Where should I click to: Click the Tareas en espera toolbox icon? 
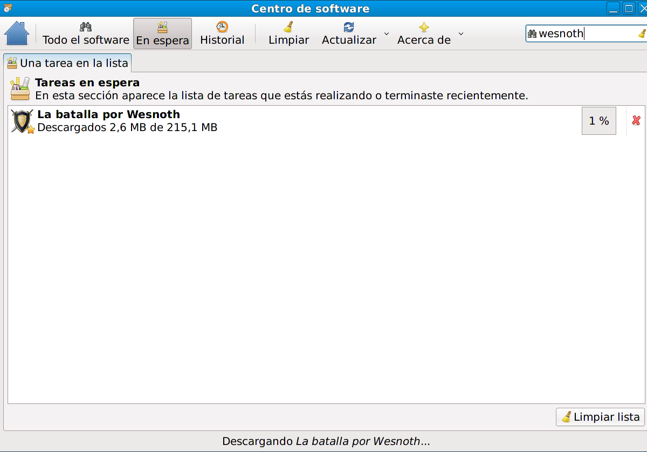coord(20,88)
